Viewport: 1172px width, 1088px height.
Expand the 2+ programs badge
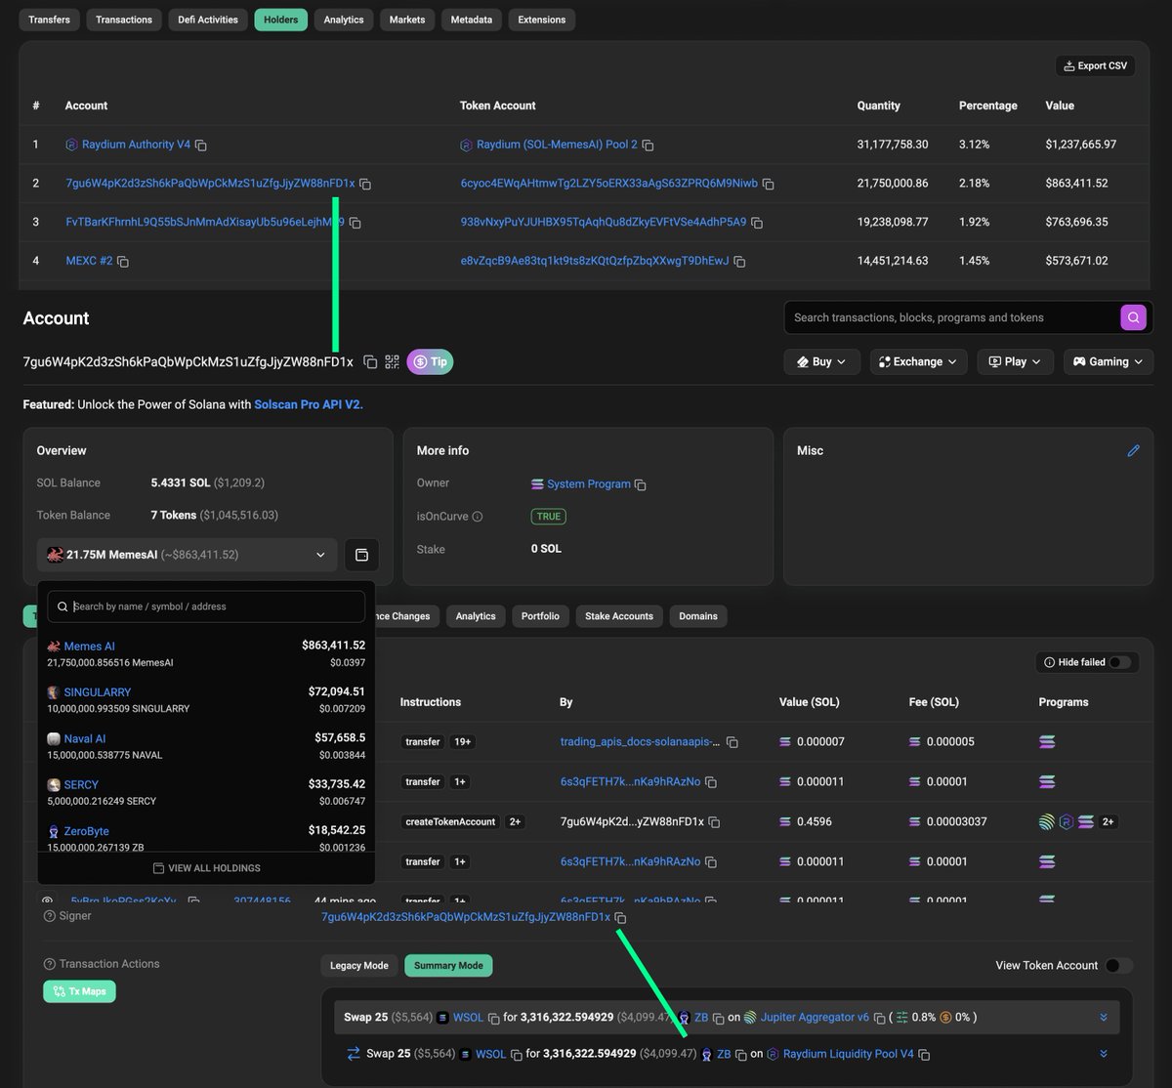click(1109, 822)
